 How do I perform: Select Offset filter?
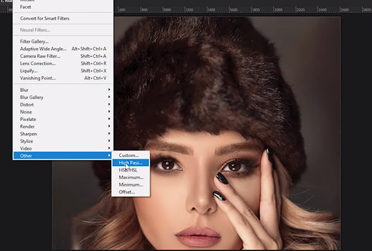point(131,192)
